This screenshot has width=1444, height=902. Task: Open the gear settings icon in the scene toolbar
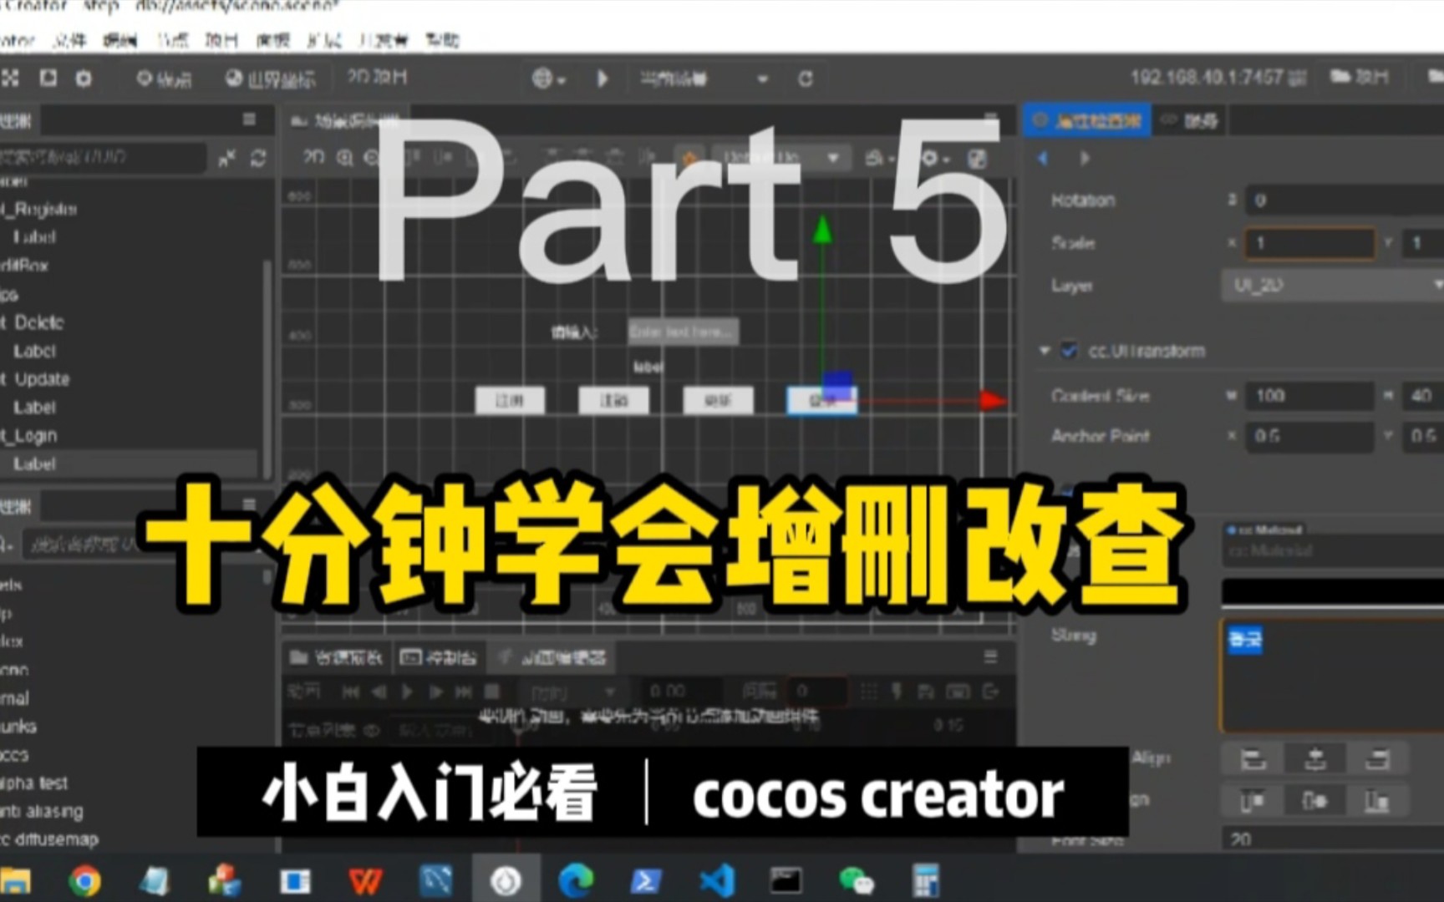click(x=929, y=158)
